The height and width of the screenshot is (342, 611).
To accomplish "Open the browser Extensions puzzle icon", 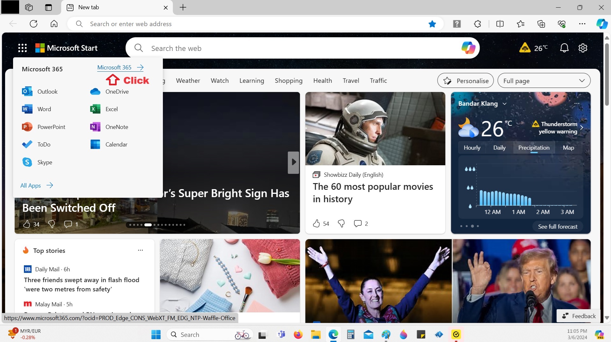I will coord(477,24).
